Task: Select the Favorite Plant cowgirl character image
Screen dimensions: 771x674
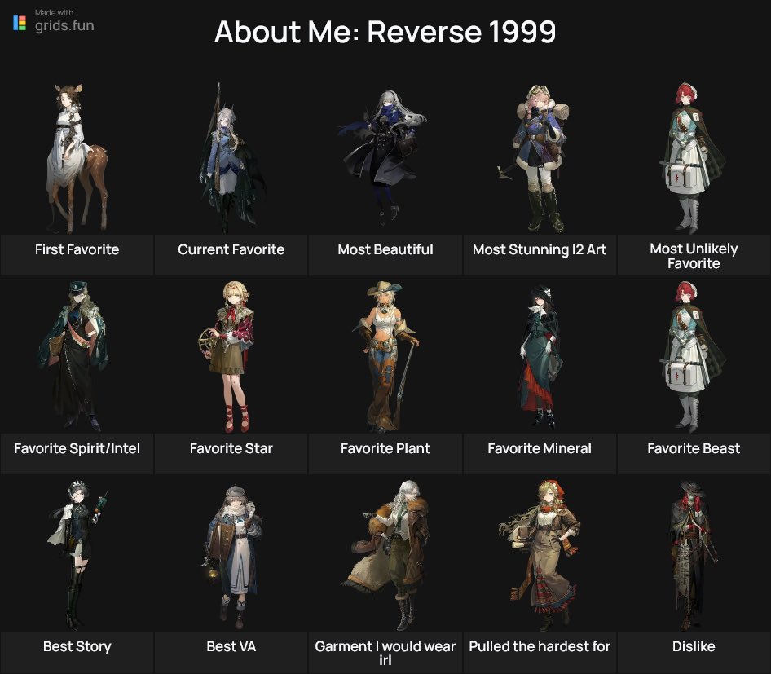Action: (386, 357)
